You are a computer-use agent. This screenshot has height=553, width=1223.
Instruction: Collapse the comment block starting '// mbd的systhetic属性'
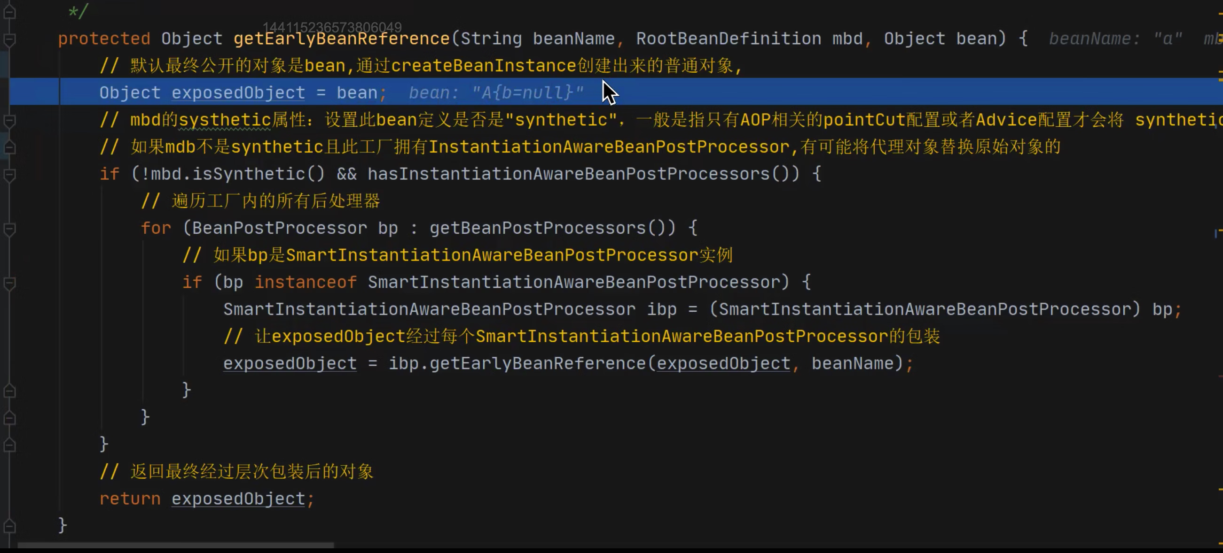tap(9, 121)
